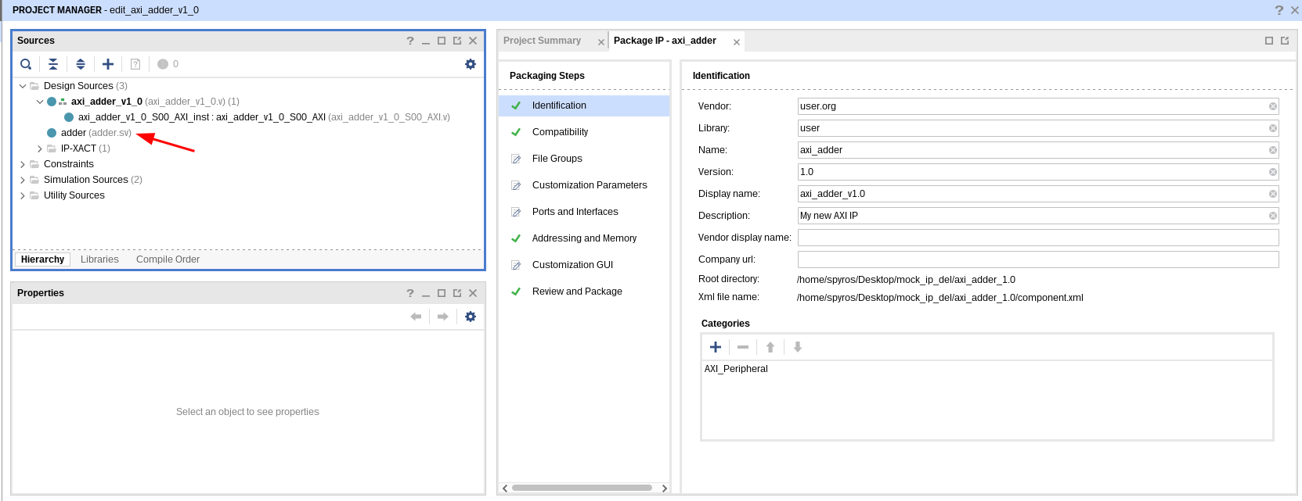Collapse the Design Sources tree node
The height and width of the screenshot is (501, 1302).
click(23, 86)
